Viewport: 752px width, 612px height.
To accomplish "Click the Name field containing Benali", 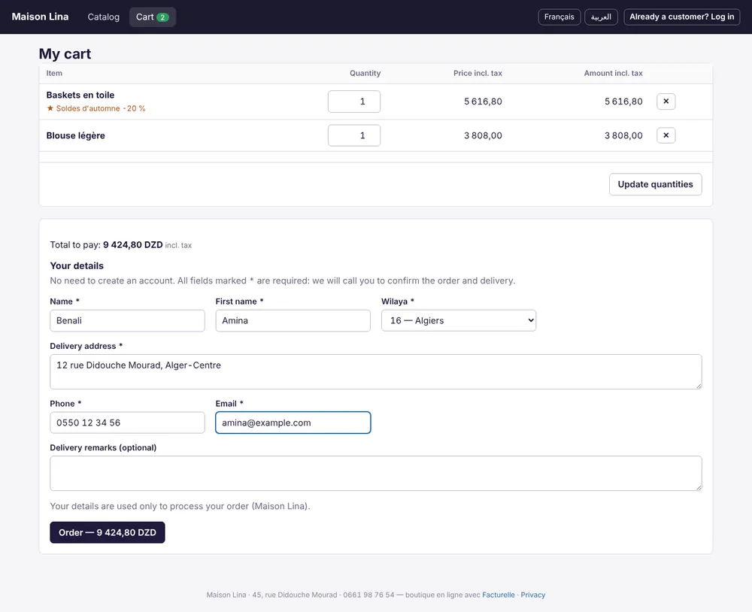I will pos(127,320).
